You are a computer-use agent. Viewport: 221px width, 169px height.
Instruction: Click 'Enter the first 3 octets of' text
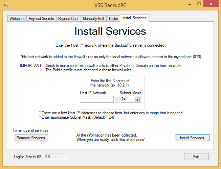point(110,81)
